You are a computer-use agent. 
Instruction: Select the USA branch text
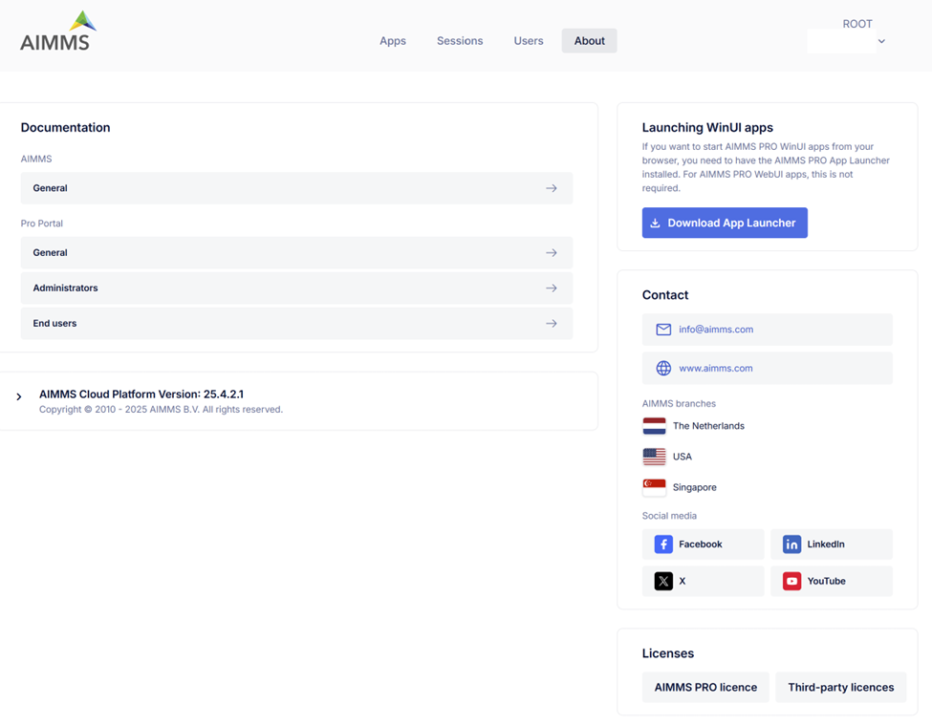pos(683,457)
